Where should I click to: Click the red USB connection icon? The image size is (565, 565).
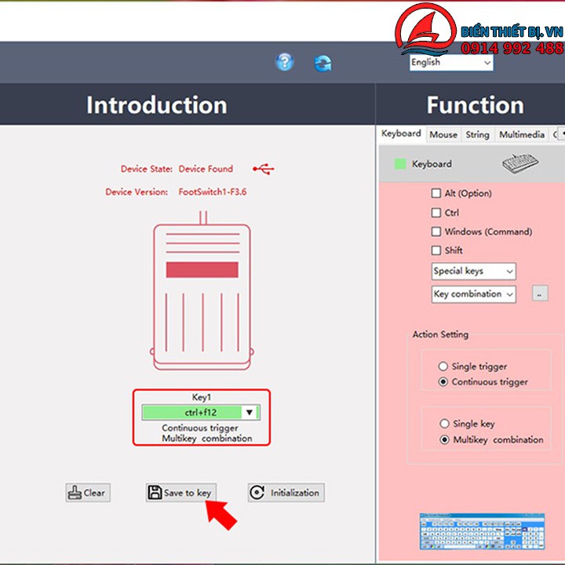click(x=264, y=169)
